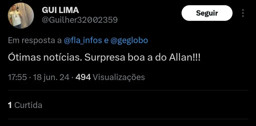The height and width of the screenshot is (126, 256).
Task: Click the 'Surpresa boa a do Allan!!!' text
Action: 142,58
